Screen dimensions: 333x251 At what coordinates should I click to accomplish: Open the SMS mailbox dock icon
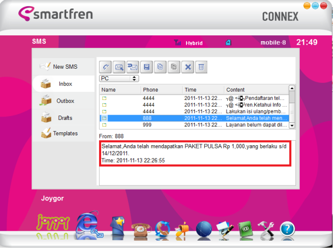coord(182,229)
